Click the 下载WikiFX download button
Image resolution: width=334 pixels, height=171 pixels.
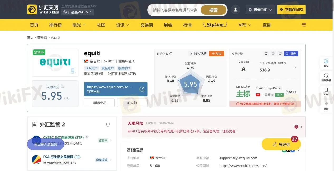pos(291,10)
